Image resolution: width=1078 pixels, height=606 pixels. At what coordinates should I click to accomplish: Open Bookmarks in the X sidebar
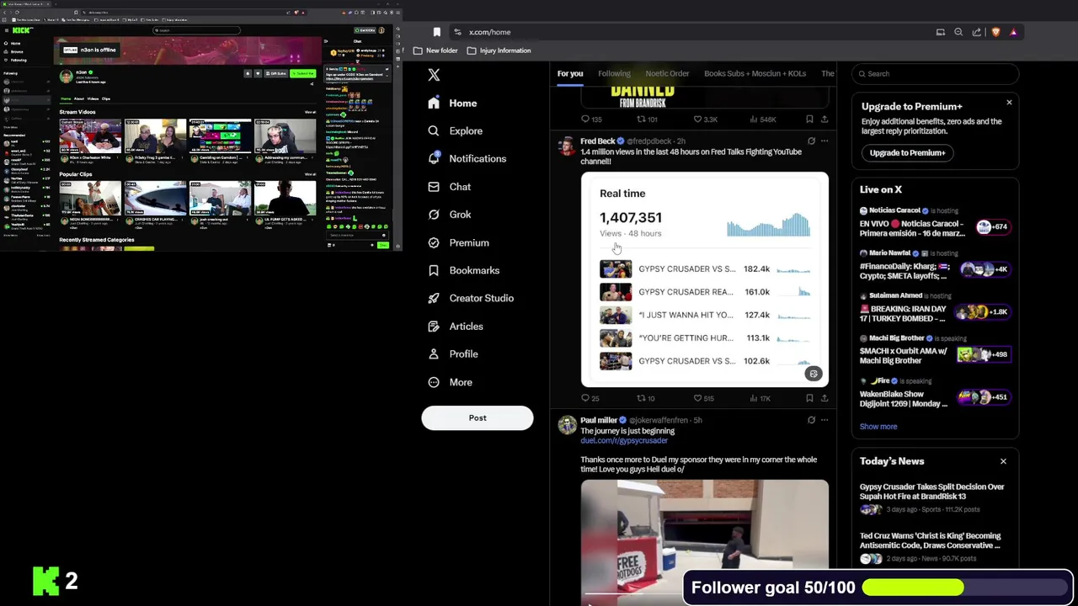point(463,270)
